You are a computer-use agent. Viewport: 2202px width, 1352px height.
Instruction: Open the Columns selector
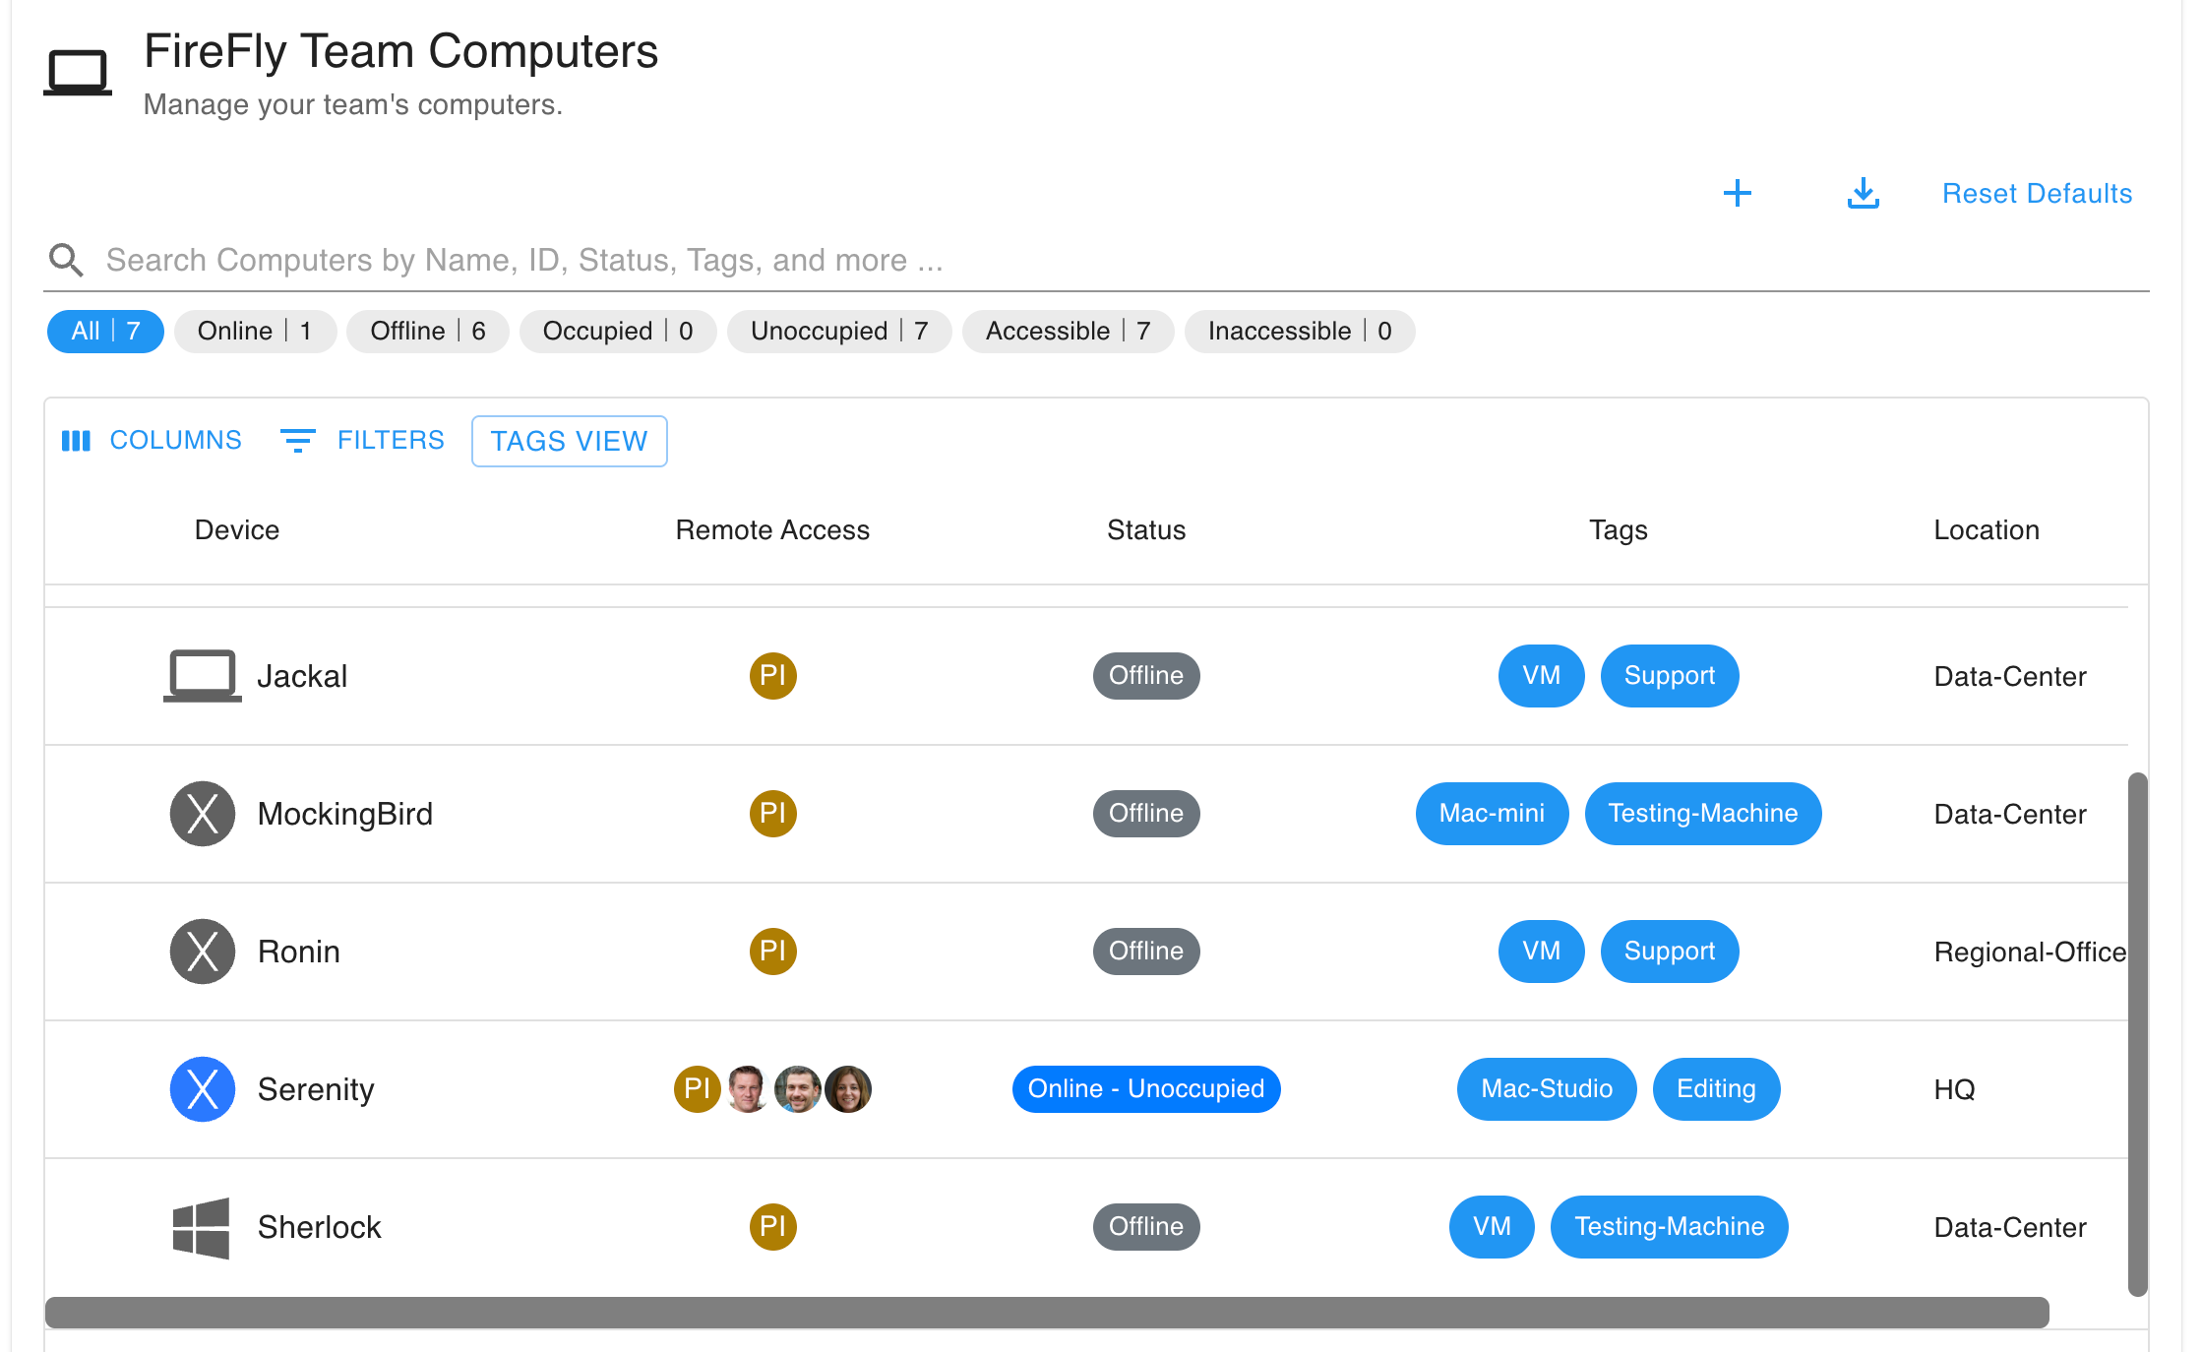click(x=152, y=440)
